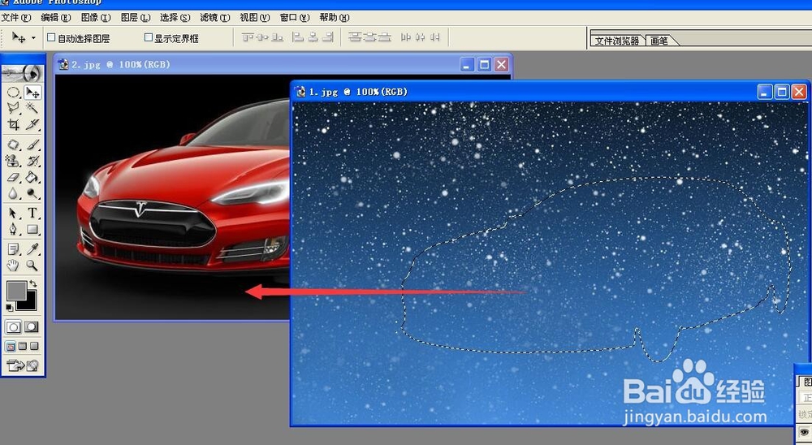
Task: Switch to Quick Mask mode
Action: (x=32, y=327)
